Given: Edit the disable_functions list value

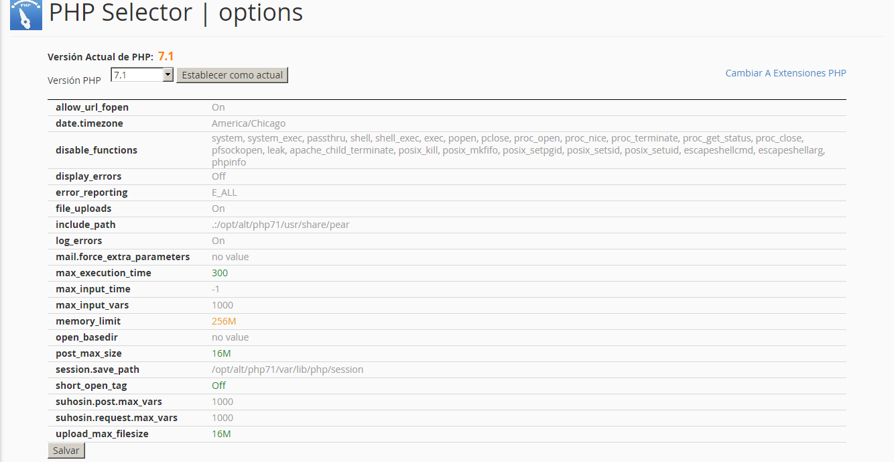Looking at the screenshot, I should (516, 150).
